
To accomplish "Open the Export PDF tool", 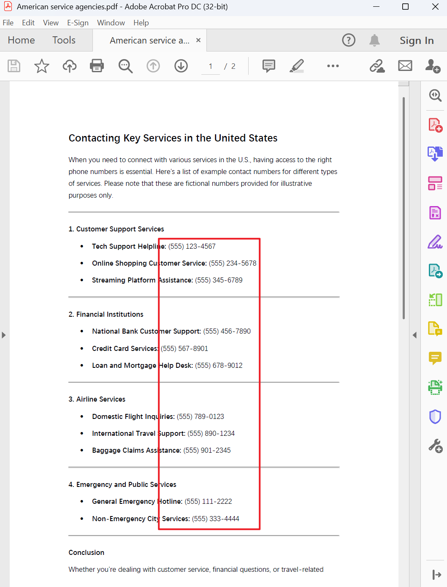I will pyautogui.click(x=435, y=153).
